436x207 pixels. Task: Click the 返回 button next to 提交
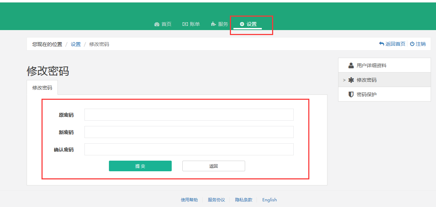pos(214,166)
